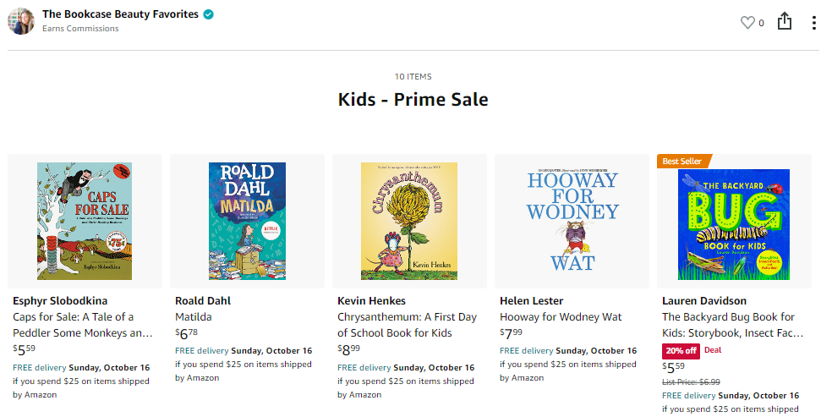
Task: Open the share icon
Action: [x=785, y=22]
